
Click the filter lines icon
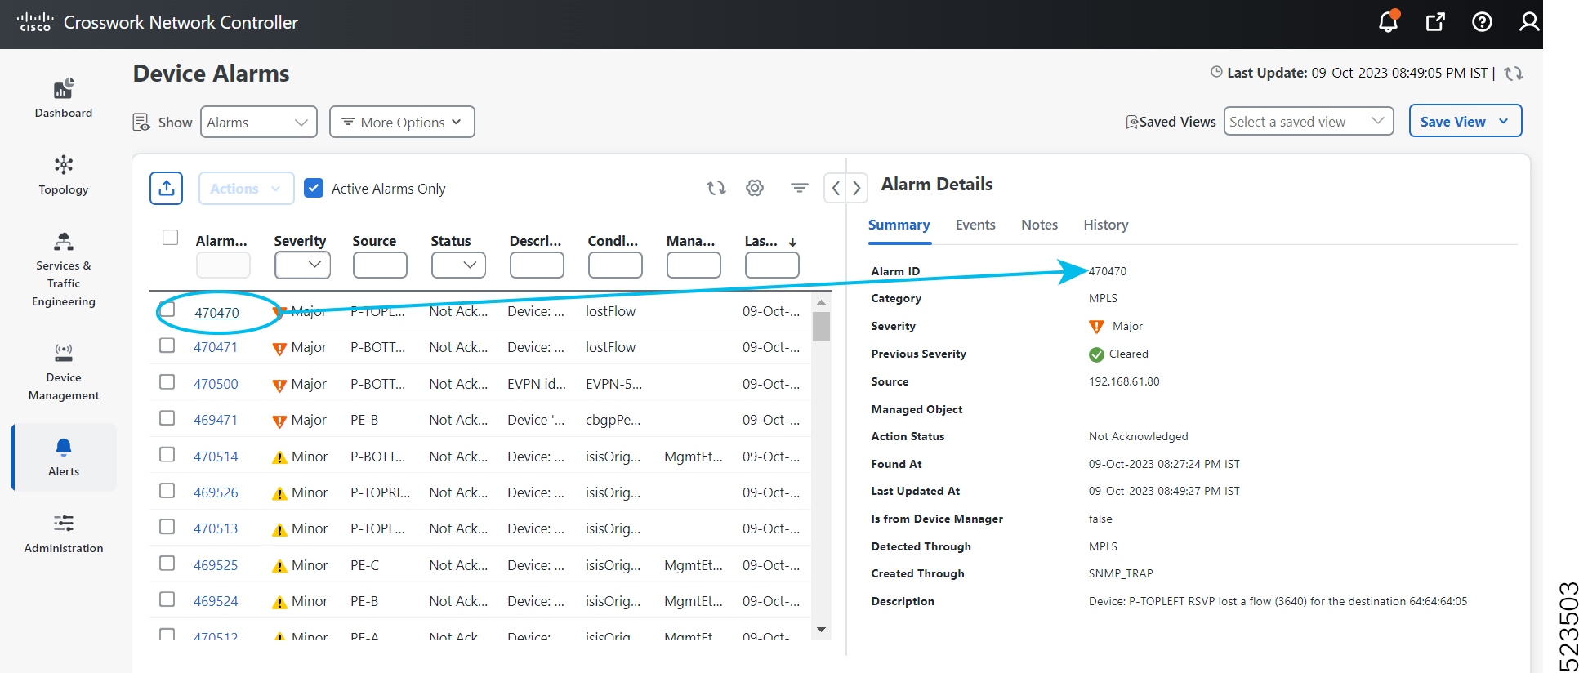pyautogui.click(x=799, y=189)
